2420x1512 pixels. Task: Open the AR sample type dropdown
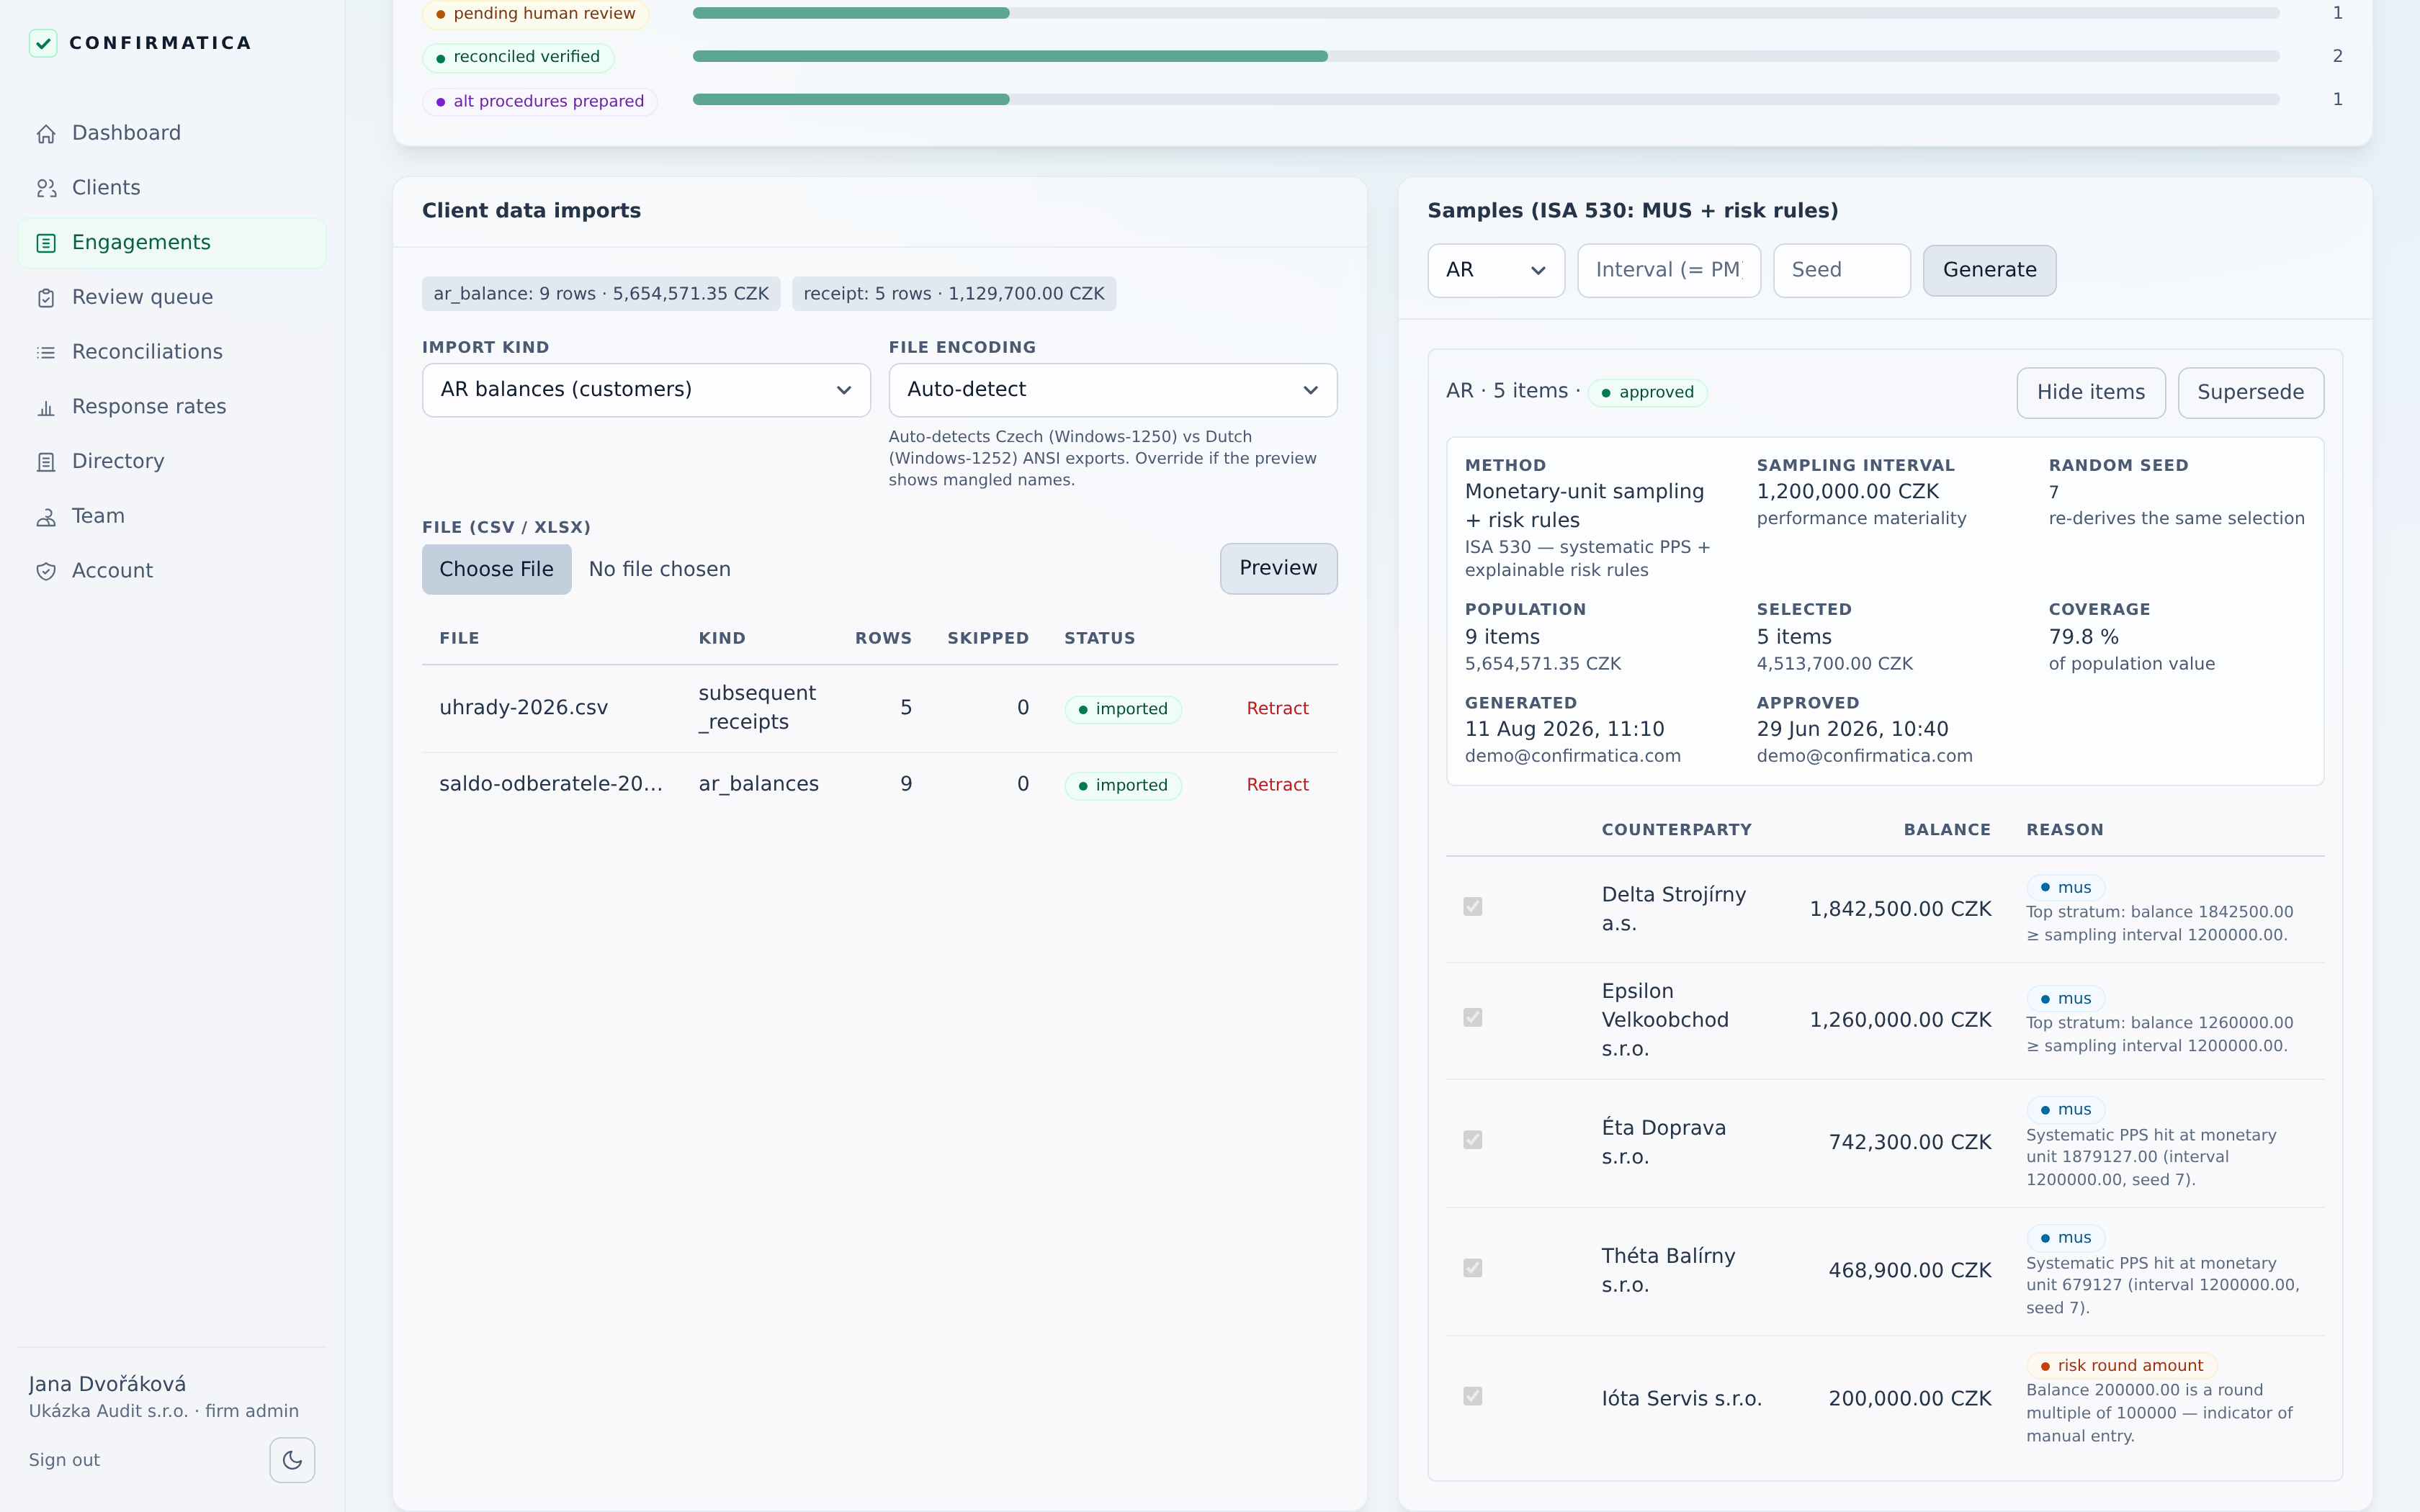point(1496,270)
